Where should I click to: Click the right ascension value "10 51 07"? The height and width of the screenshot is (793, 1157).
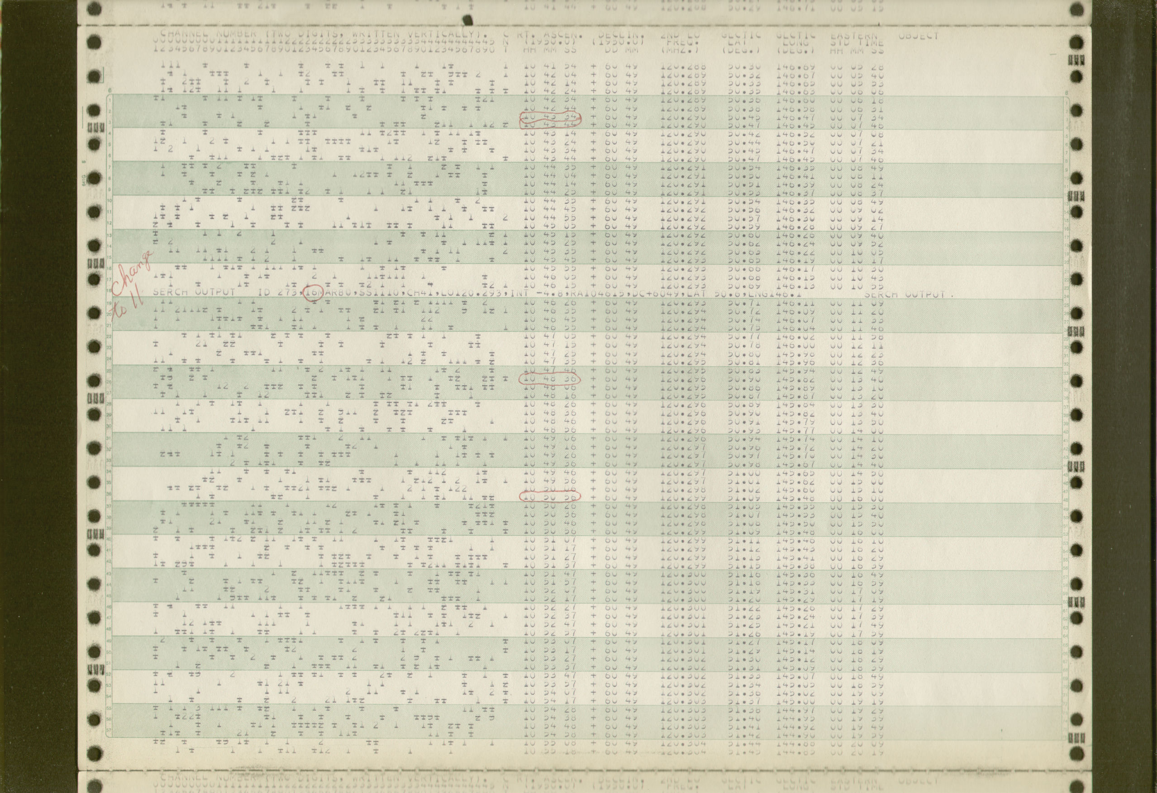[550, 540]
